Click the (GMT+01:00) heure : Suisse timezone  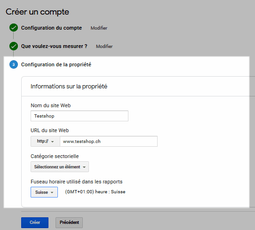click(95, 192)
